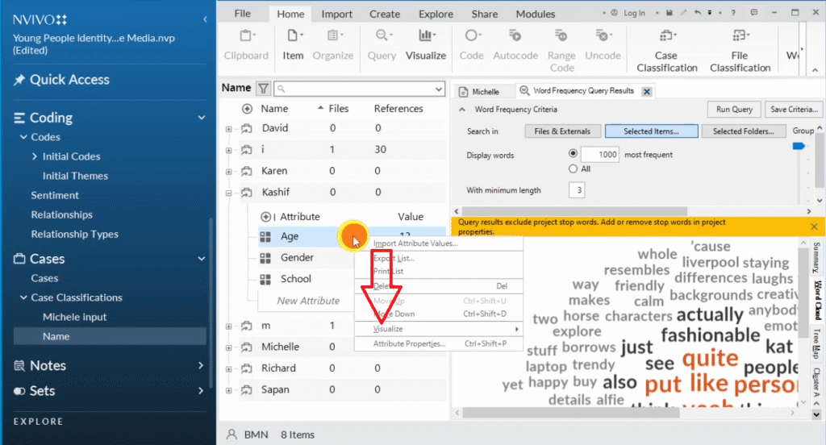Image resolution: width=826 pixels, height=445 pixels.
Task: Click the minimum length input field
Action: tap(577, 190)
